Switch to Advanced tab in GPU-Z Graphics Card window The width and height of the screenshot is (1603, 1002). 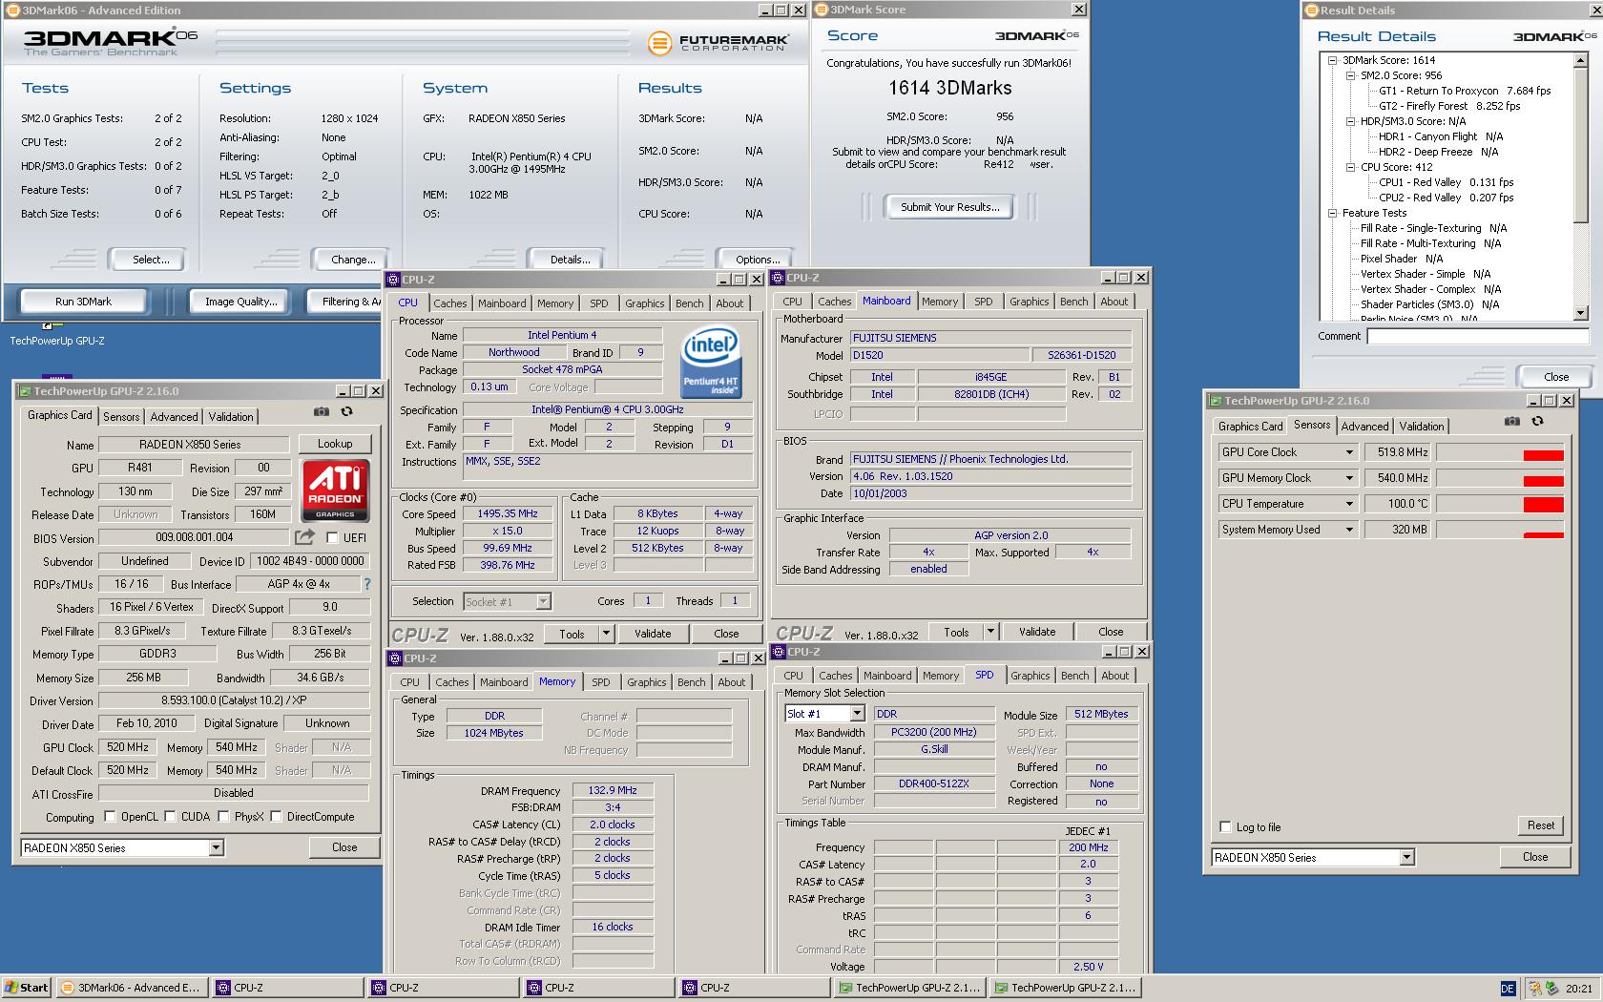pos(174,417)
